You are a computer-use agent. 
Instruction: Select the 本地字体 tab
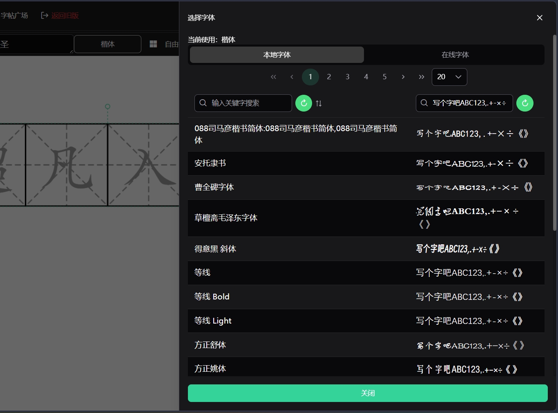(x=277, y=54)
